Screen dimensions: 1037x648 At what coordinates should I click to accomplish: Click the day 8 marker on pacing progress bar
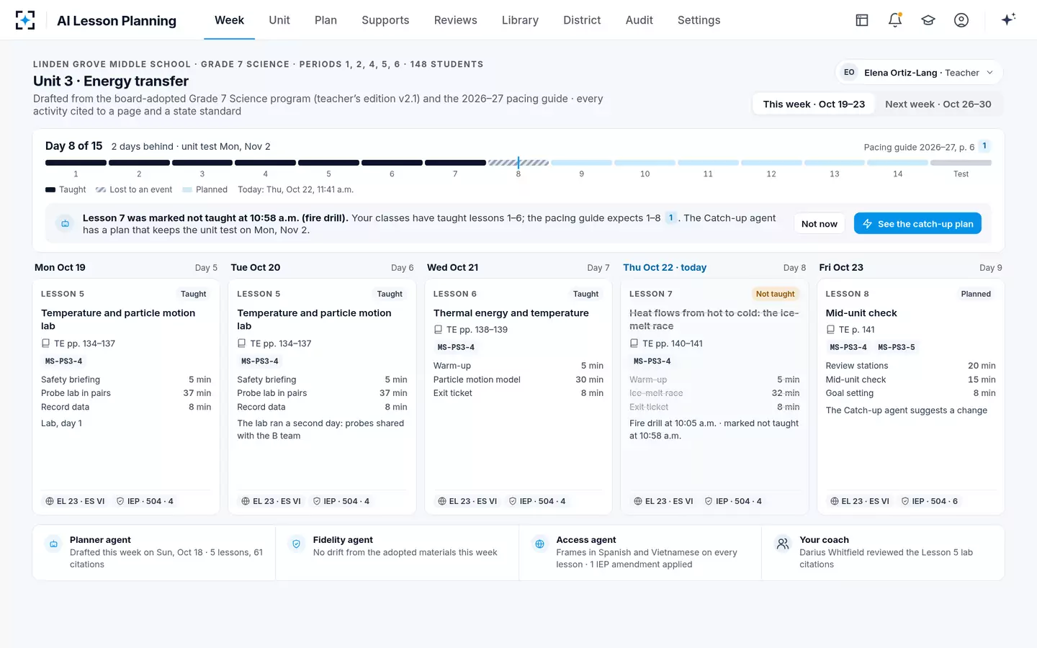pyautogui.click(x=518, y=163)
